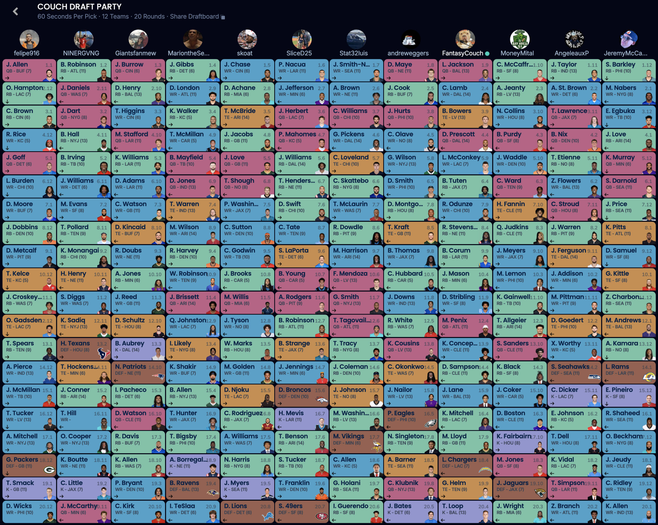
Task: Click the AngeleauxP team name
Action: click(x=571, y=53)
